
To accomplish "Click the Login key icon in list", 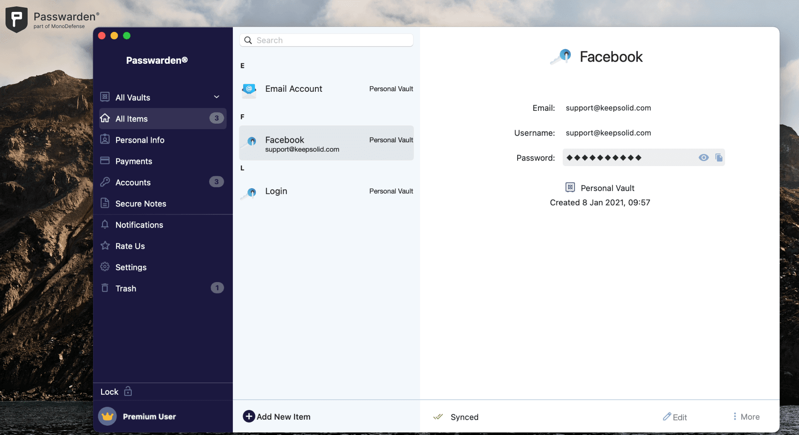I will 249,193.
